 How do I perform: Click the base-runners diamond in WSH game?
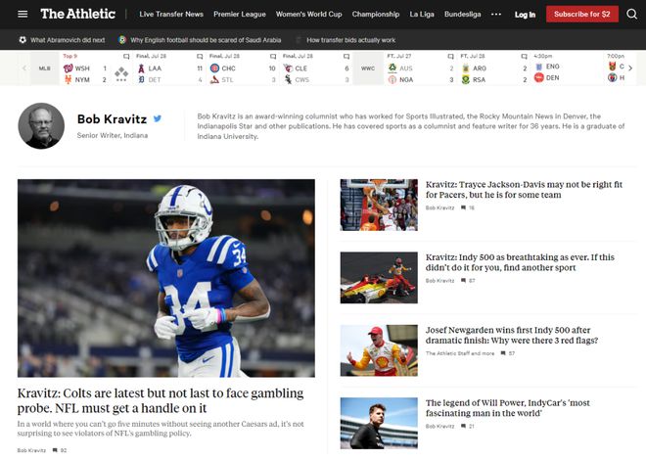tap(121, 72)
